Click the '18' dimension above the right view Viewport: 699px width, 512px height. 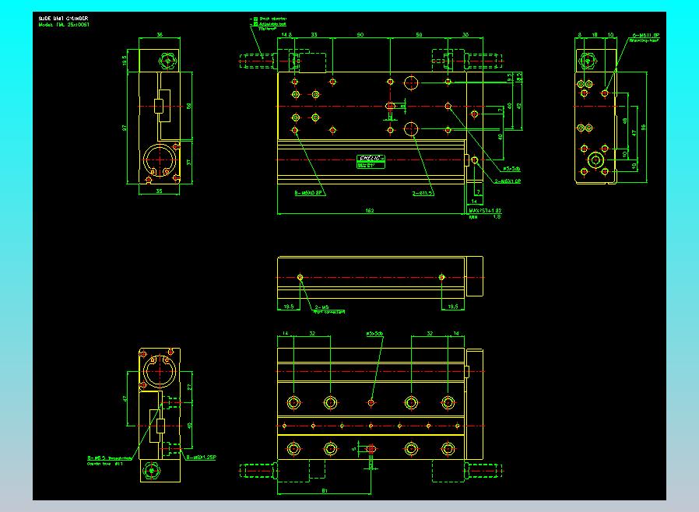(595, 34)
